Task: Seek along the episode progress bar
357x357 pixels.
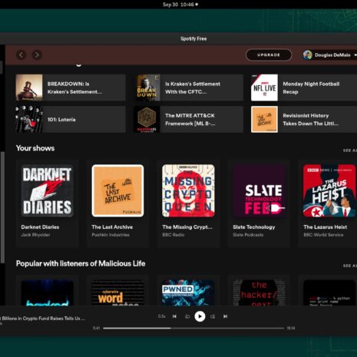Action: coord(193,328)
